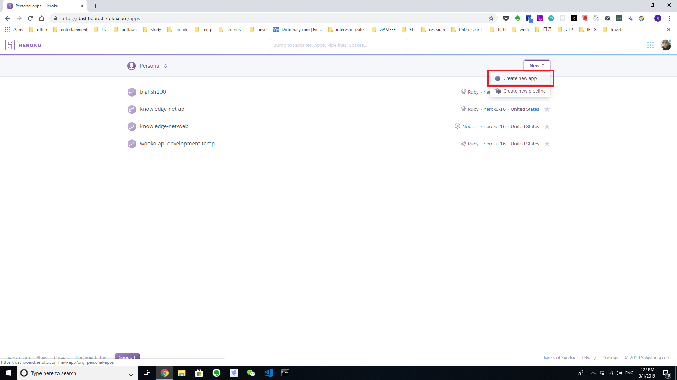Open Visual Studio Code from taskbar

point(268,373)
